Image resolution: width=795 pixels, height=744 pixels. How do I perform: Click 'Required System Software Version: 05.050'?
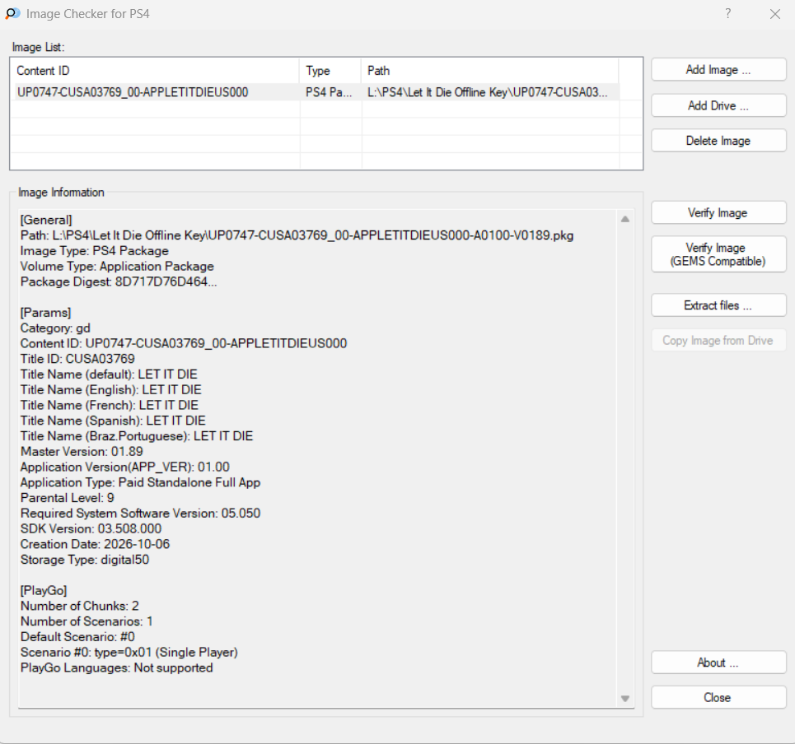point(140,514)
